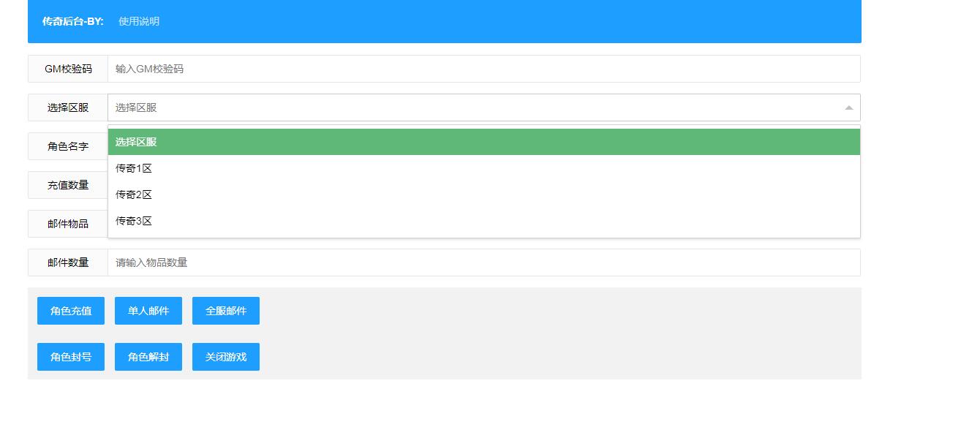Collapse the 选择区服 dropdown arrow
Viewport: 961px width, 438px height.
pos(848,107)
